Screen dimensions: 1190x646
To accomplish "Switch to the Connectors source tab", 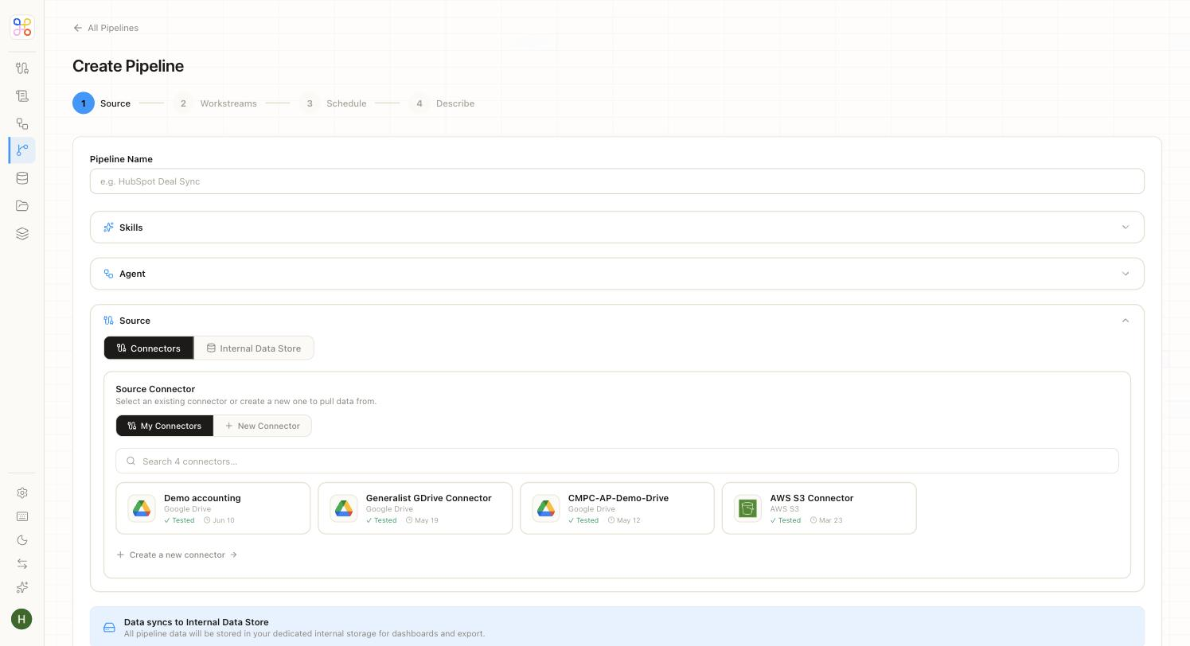I will (149, 348).
